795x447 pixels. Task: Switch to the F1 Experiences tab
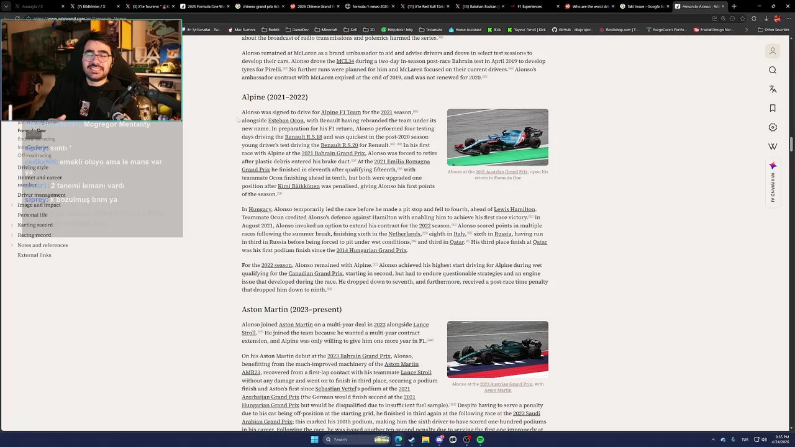click(534, 6)
